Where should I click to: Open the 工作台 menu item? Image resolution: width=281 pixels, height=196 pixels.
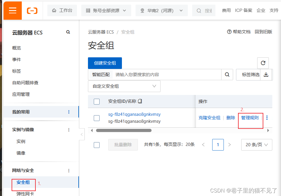click(62, 10)
